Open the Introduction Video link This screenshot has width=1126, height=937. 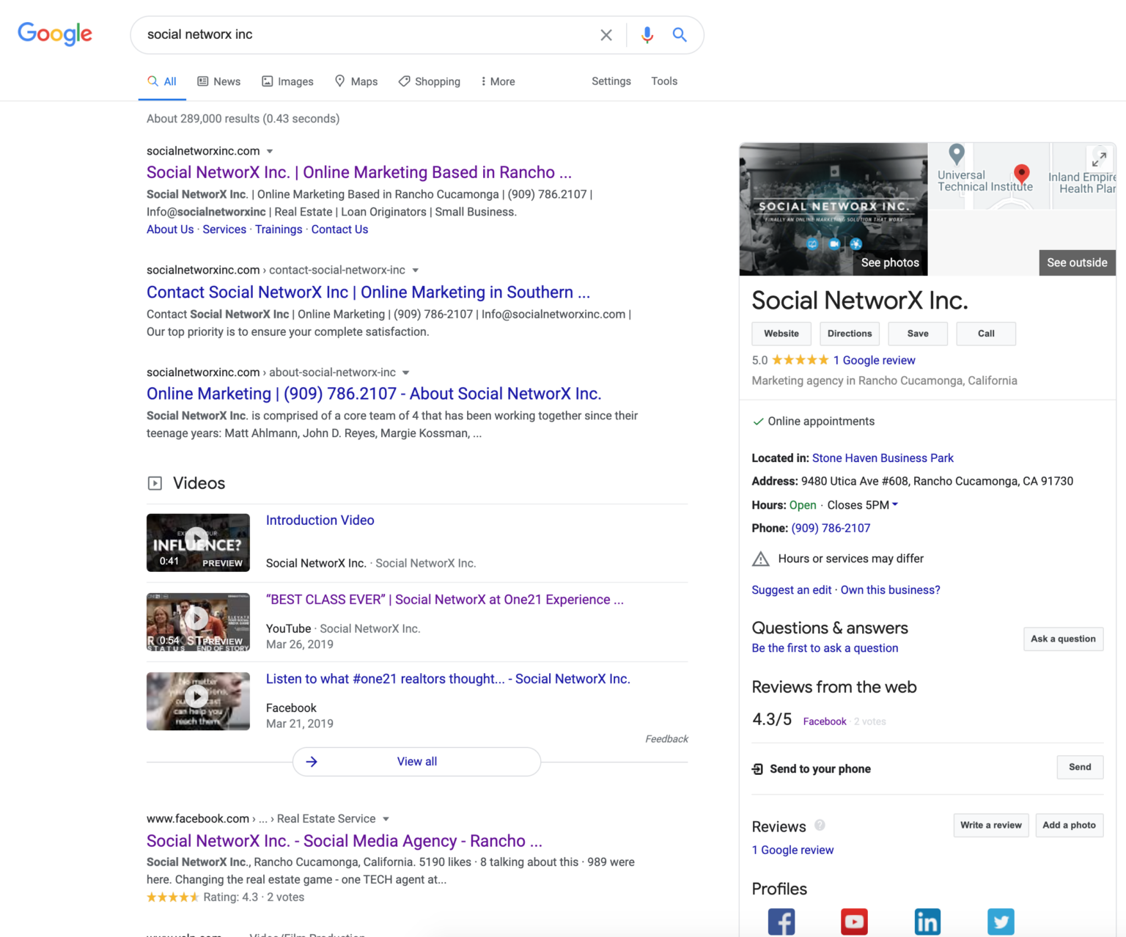coord(320,521)
